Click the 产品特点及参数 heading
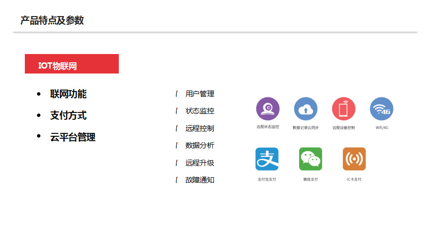 (52, 20)
